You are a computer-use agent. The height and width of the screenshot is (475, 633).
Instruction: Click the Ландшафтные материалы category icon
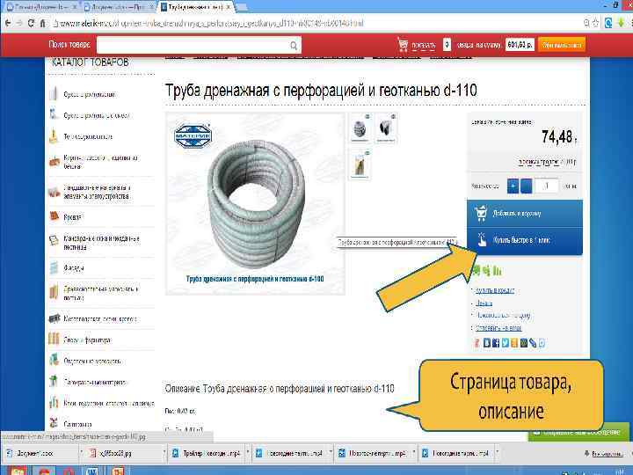coord(55,192)
